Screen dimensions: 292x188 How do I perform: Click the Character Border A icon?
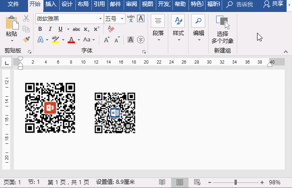pos(141,18)
